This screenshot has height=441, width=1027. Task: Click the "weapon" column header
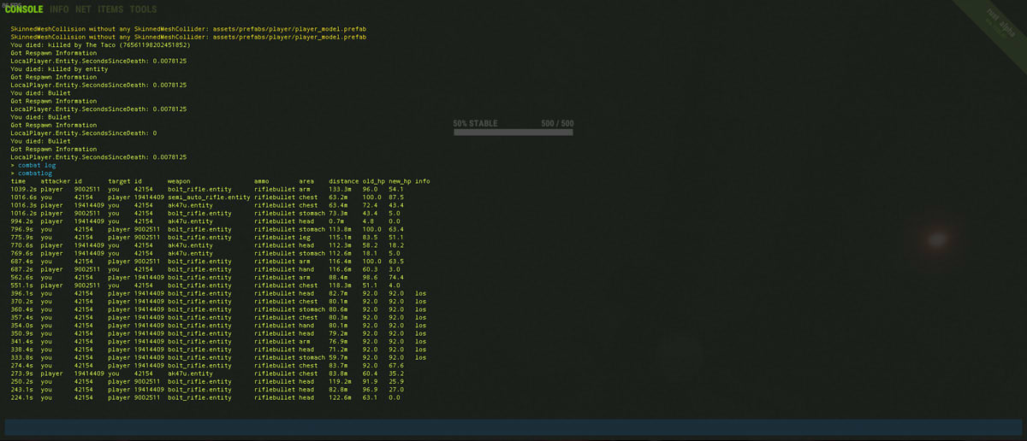pos(179,181)
